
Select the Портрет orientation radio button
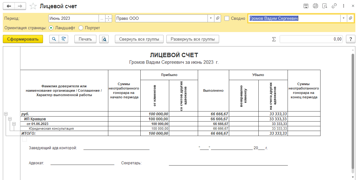coord(81,28)
